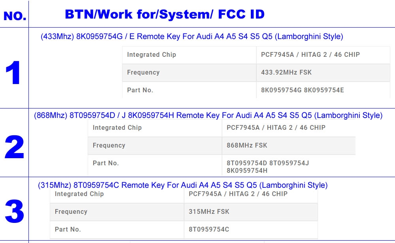This screenshot has height=243, width=395.
Task: Click Integrated Chip label in first table
Action: click(x=151, y=55)
